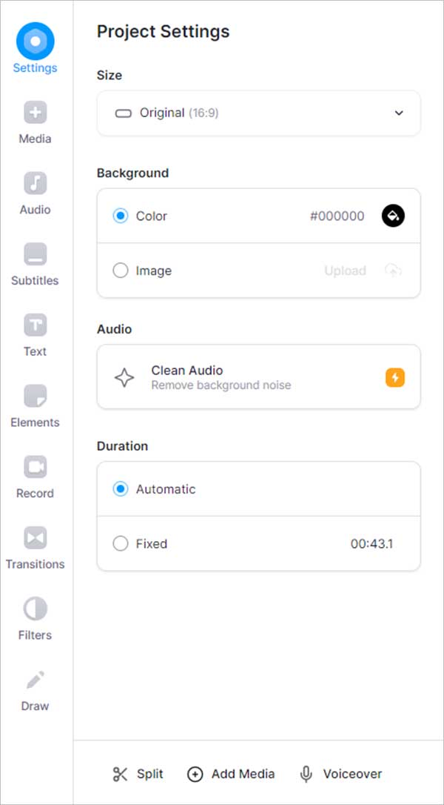Click the Split button

click(x=138, y=774)
